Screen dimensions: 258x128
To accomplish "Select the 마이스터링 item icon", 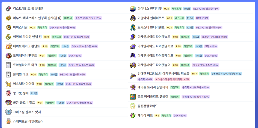I will [8, 28].
